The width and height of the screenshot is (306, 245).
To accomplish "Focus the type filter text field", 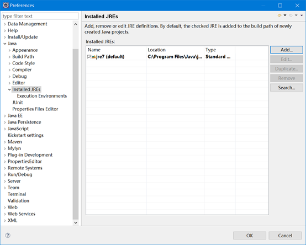I will 40,16.
